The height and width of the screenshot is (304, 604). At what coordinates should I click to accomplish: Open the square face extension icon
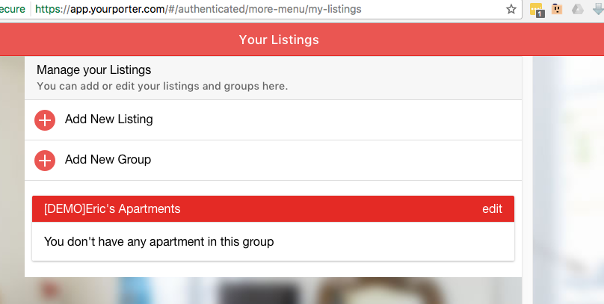point(557,9)
